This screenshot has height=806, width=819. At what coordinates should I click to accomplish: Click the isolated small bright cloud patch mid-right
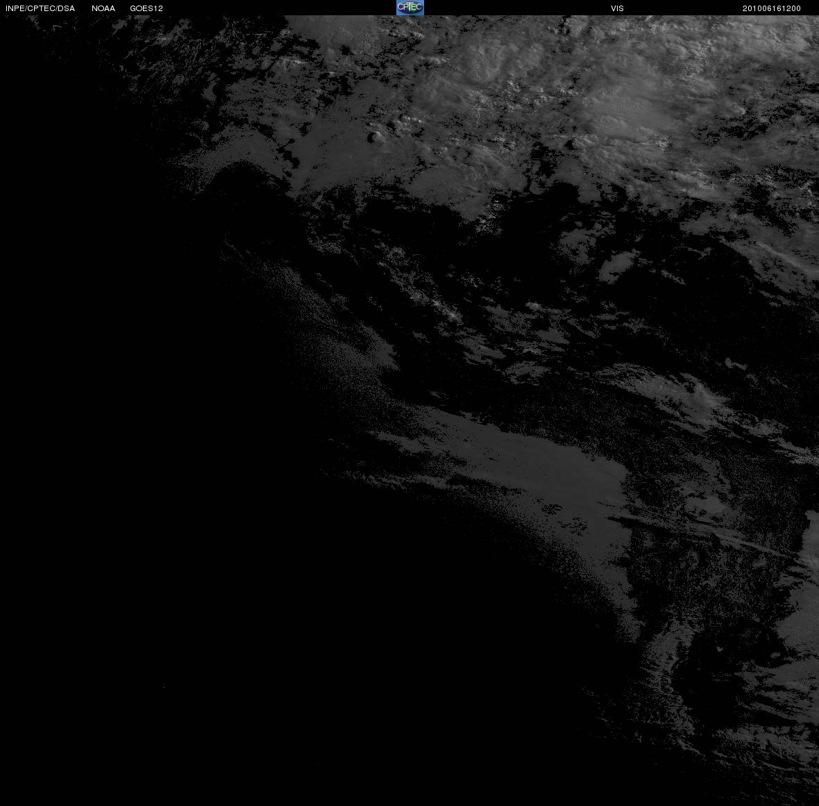click(618, 267)
